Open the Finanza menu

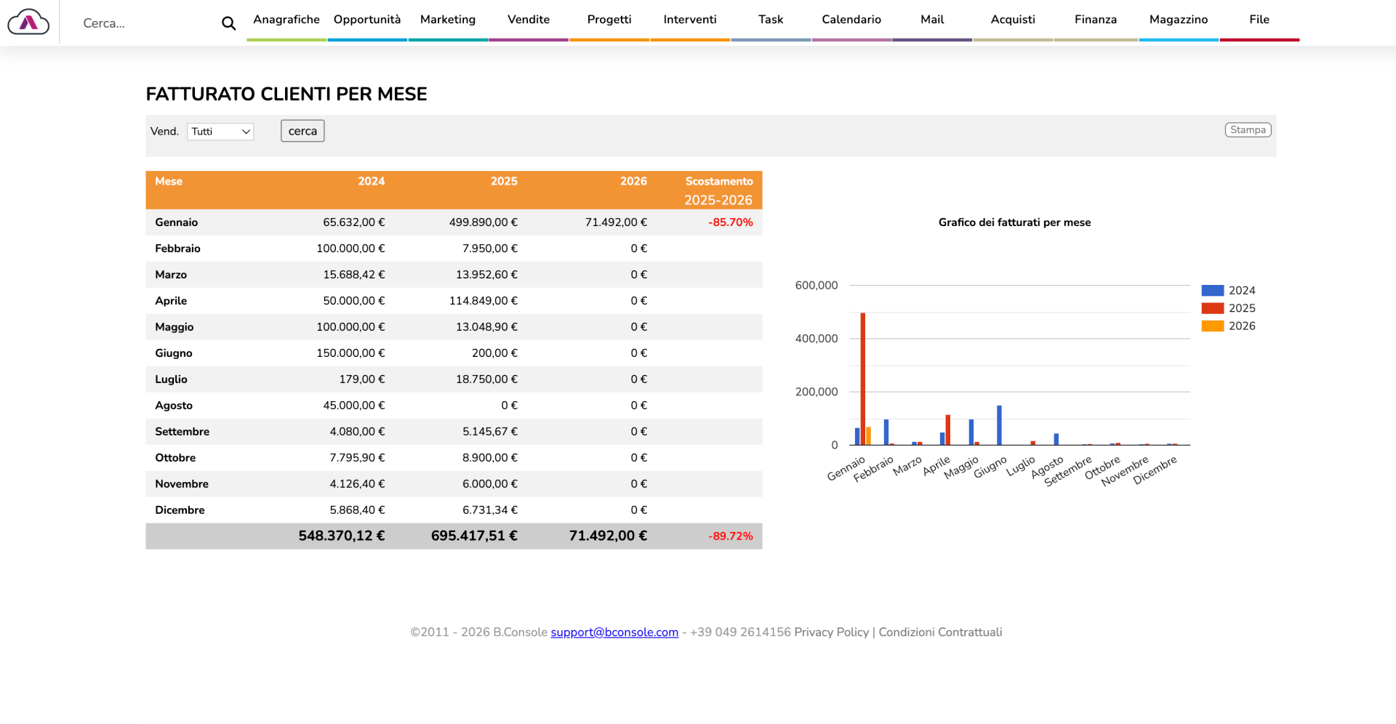1096,20
